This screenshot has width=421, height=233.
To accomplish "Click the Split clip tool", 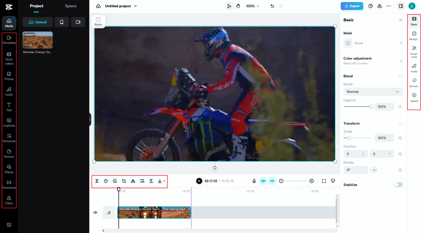I will (97, 181).
